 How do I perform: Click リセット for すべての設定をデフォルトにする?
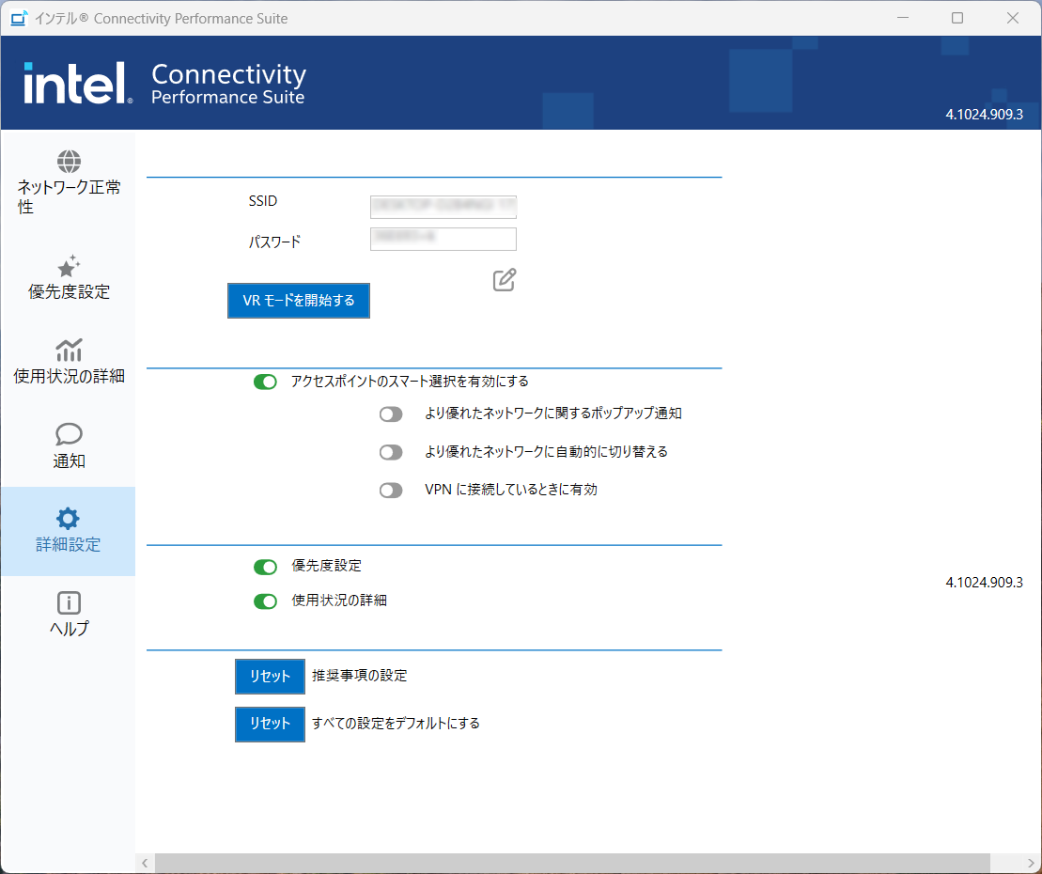tap(270, 724)
